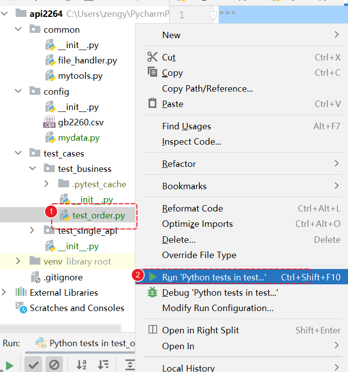
Task: Collapse the test_cases folder
Action: point(18,153)
